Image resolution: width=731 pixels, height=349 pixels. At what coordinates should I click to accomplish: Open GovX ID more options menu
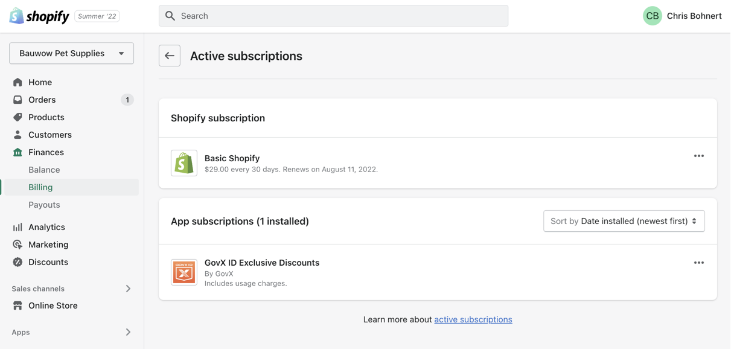(699, 263)
